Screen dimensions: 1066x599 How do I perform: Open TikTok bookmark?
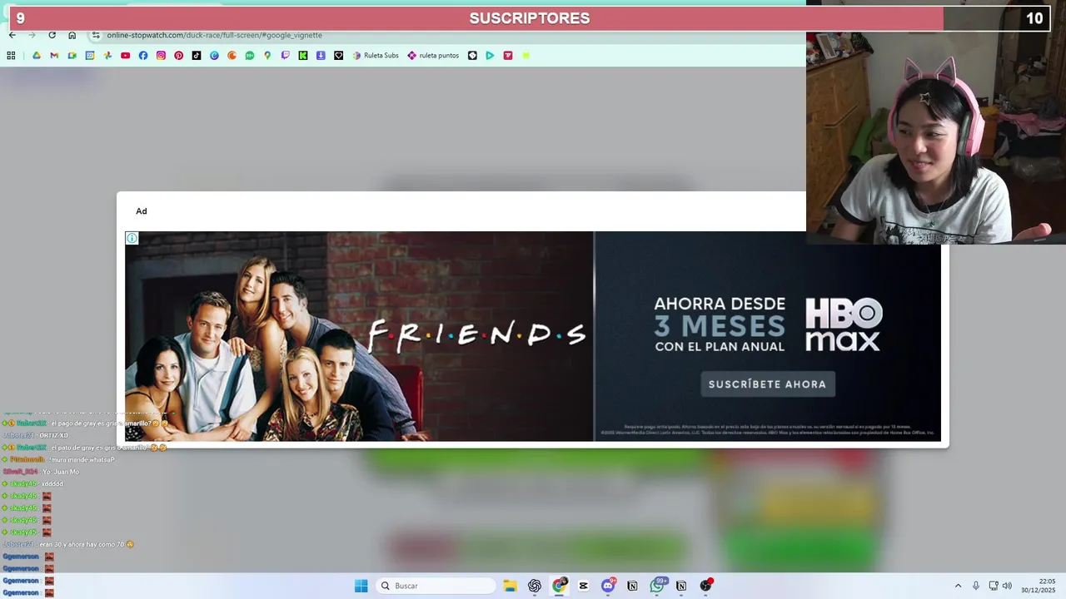[197, 56]
